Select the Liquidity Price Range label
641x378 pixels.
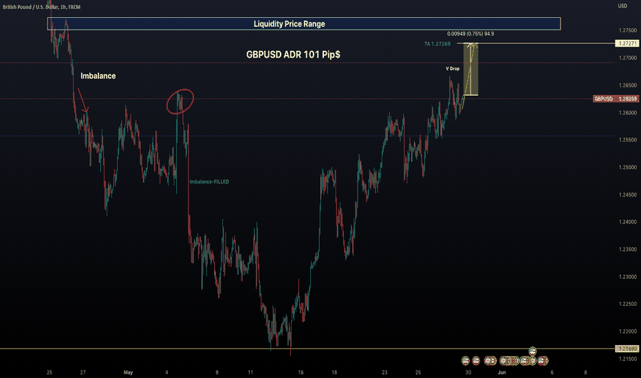tap(289, 23)
